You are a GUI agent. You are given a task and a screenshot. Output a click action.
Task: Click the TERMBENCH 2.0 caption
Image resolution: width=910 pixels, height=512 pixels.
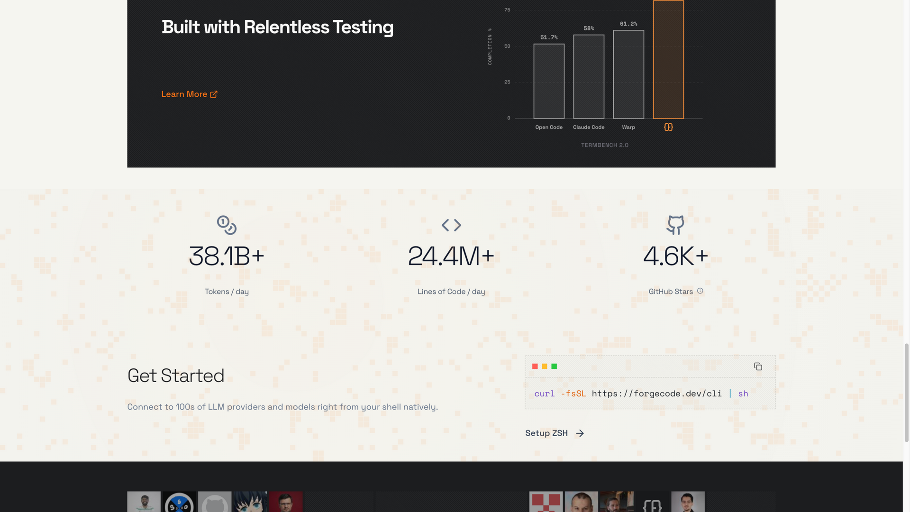[605, 145]
